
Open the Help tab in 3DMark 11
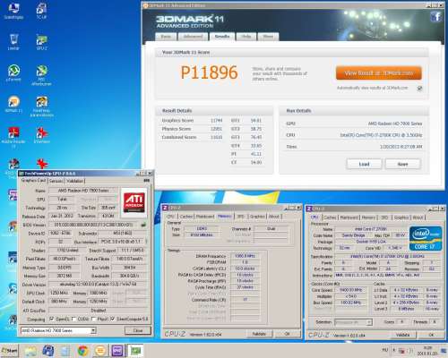point(246,37)
